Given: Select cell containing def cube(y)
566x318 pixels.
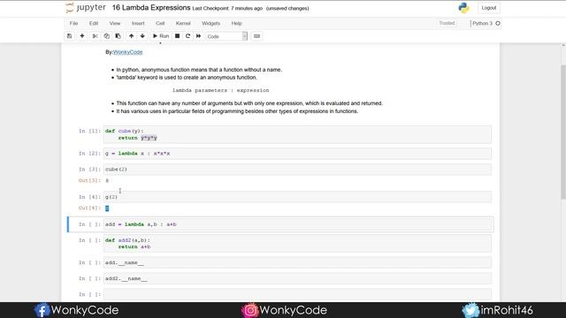Looking at the screenshot, I should click(x=297, y=134).
